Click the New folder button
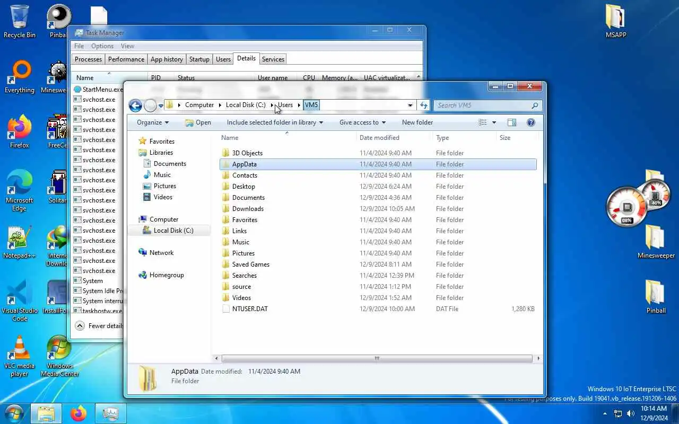This screenshot has width=679, height=424. point(417,122)
